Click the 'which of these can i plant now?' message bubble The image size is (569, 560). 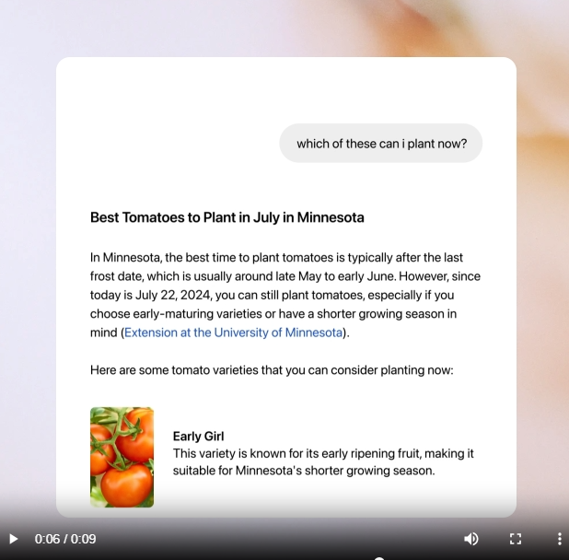pyautogui.click(x=380, y=144)
